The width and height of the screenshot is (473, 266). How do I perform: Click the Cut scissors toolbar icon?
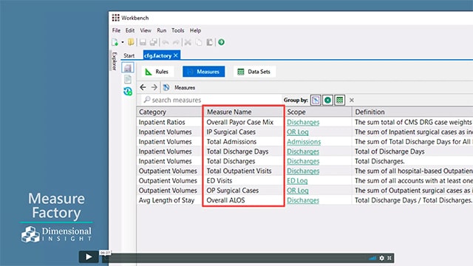[x=188, y=42]
